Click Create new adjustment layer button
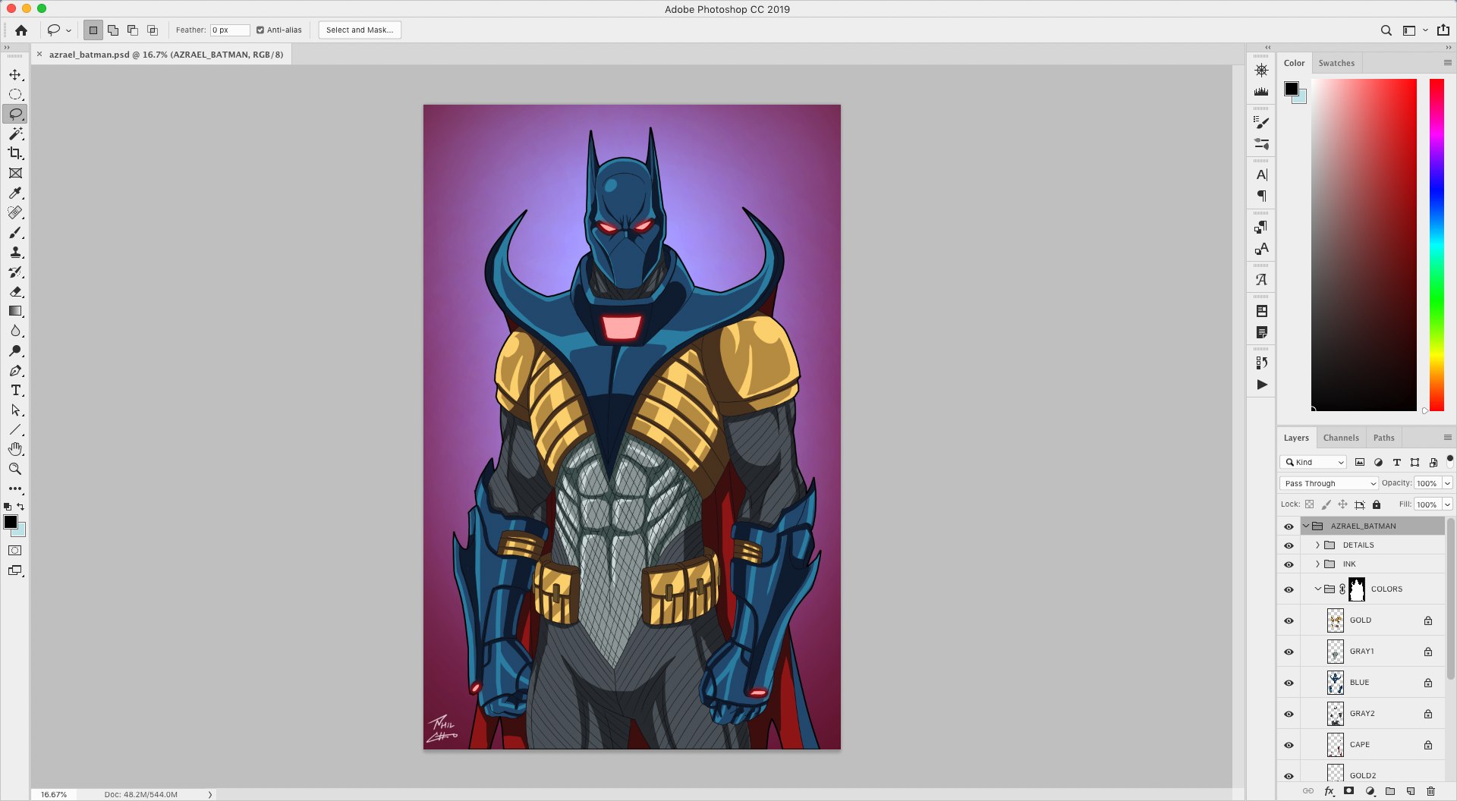1457x801 pixels. click(x=1370, y=791)
